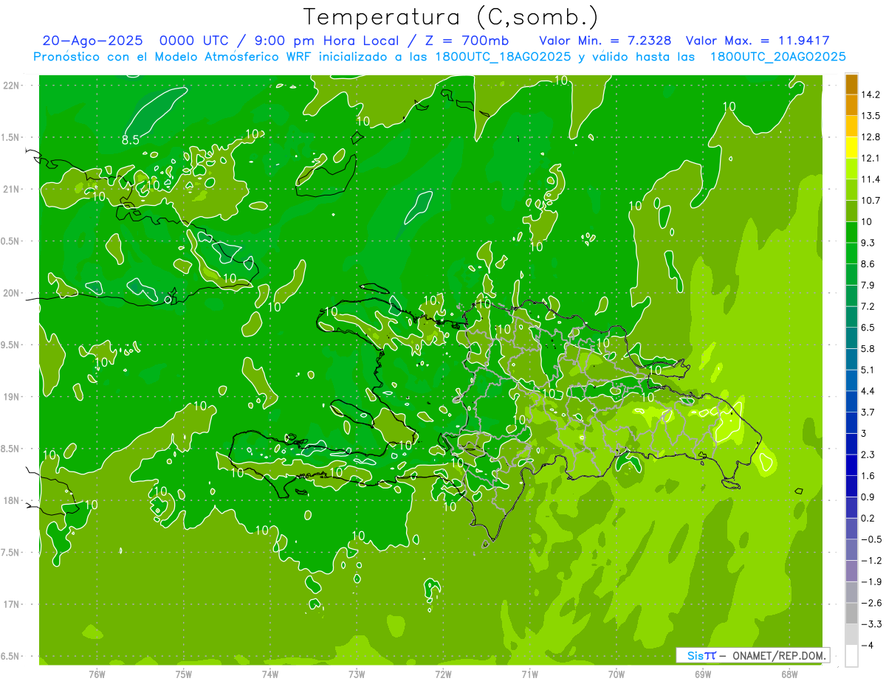Click the "13.5" legend value
This screenshot has height=684, width=886.
coord(870,116)
